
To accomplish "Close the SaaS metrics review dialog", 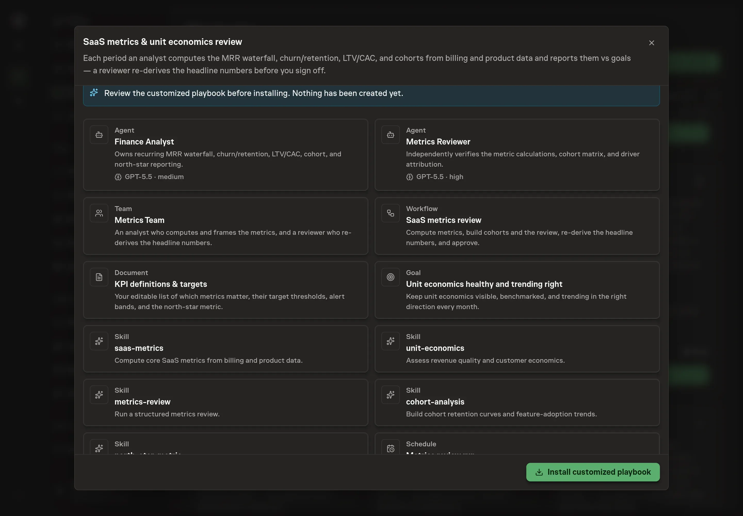I will click(x=651, y=43).
